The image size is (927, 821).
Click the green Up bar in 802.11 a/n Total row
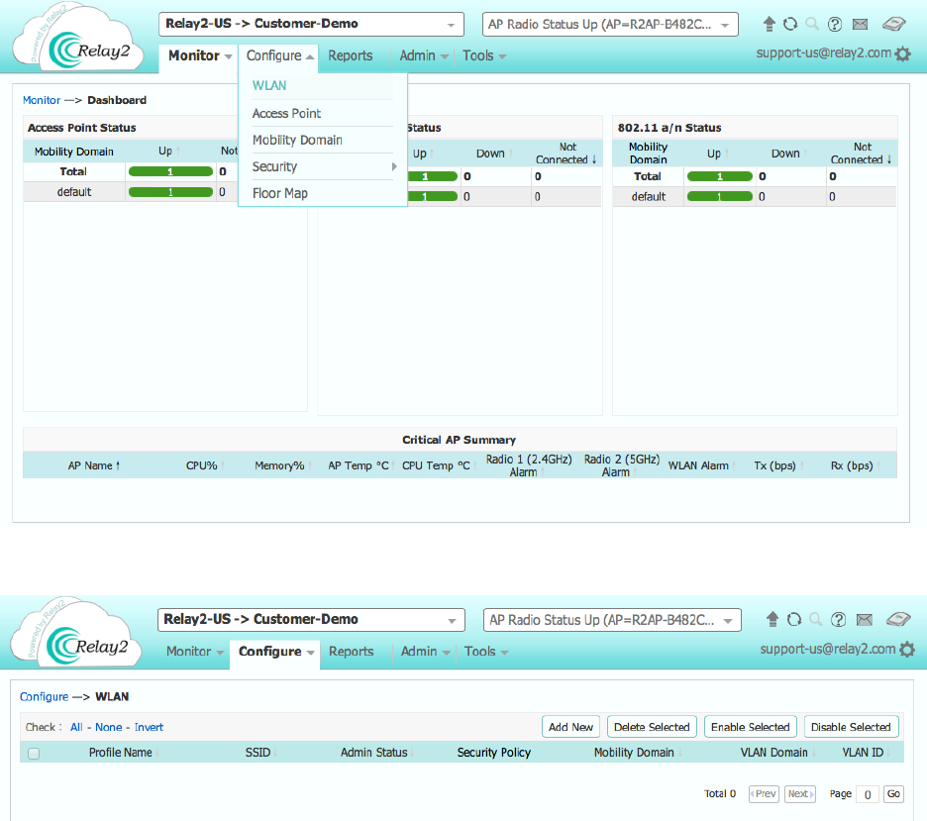[x=719, y=176]
